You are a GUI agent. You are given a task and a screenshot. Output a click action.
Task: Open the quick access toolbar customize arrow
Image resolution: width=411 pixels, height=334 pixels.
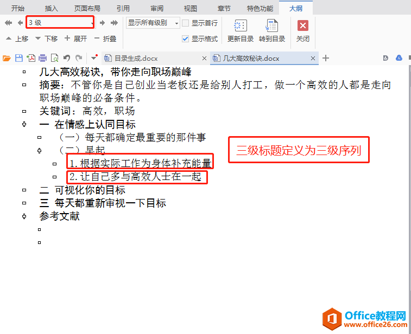94,57
